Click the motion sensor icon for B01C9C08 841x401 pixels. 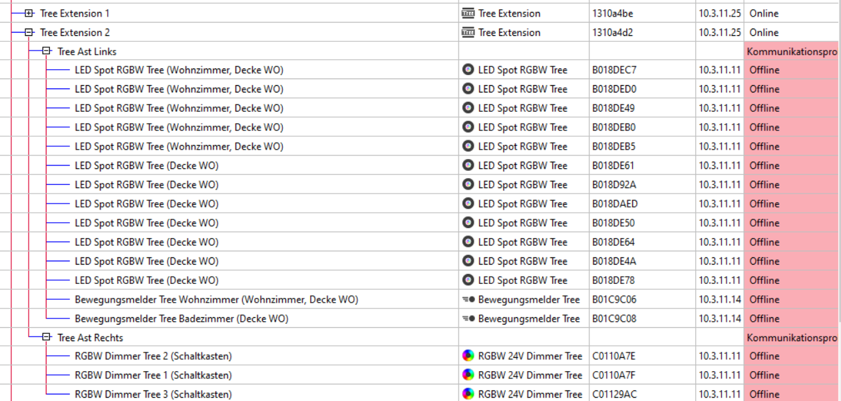[x=468, y=319]
